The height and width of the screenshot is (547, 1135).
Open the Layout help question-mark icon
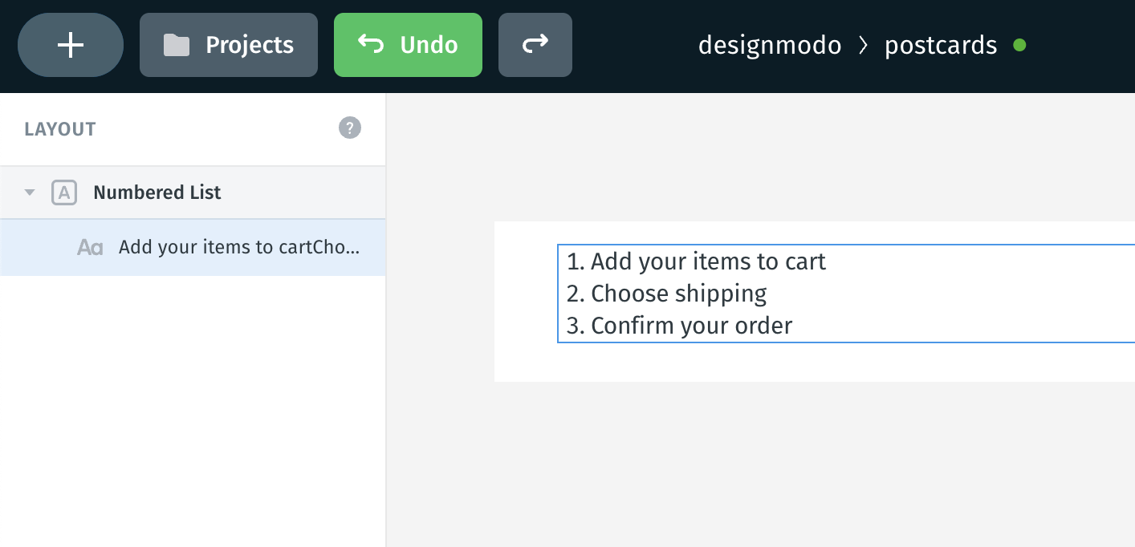[x=350, y=128]
